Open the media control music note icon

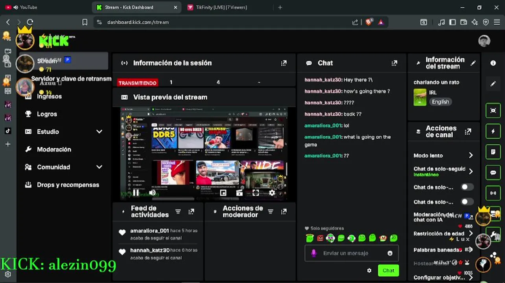click(442, 22)
